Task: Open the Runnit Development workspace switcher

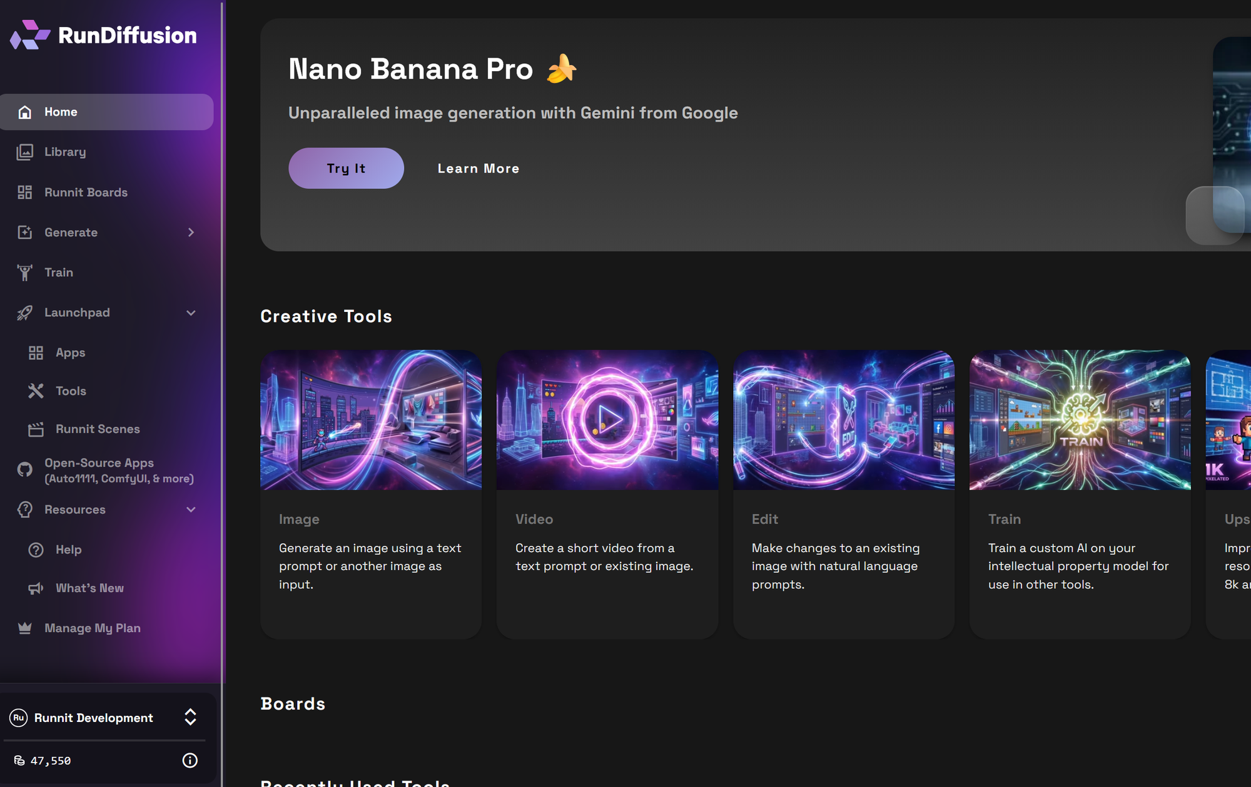Action: (x=190, y=718)
